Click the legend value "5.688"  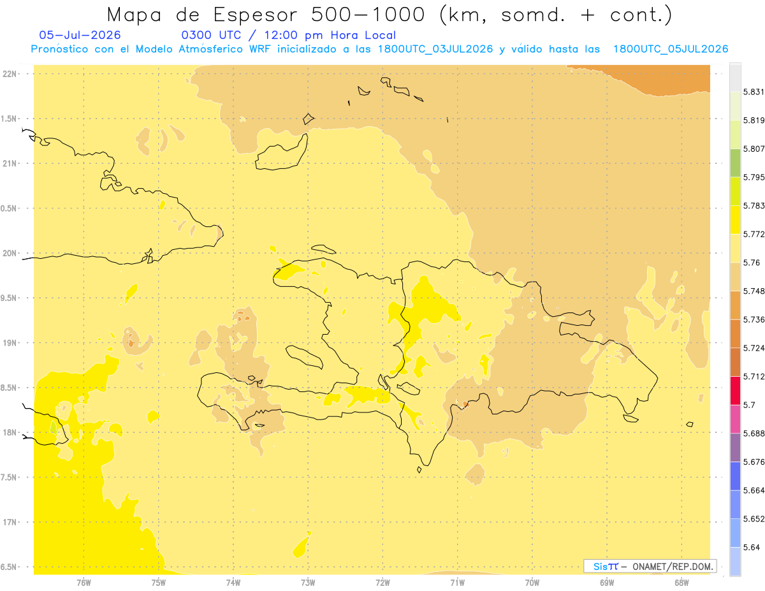tap(754, 434)
